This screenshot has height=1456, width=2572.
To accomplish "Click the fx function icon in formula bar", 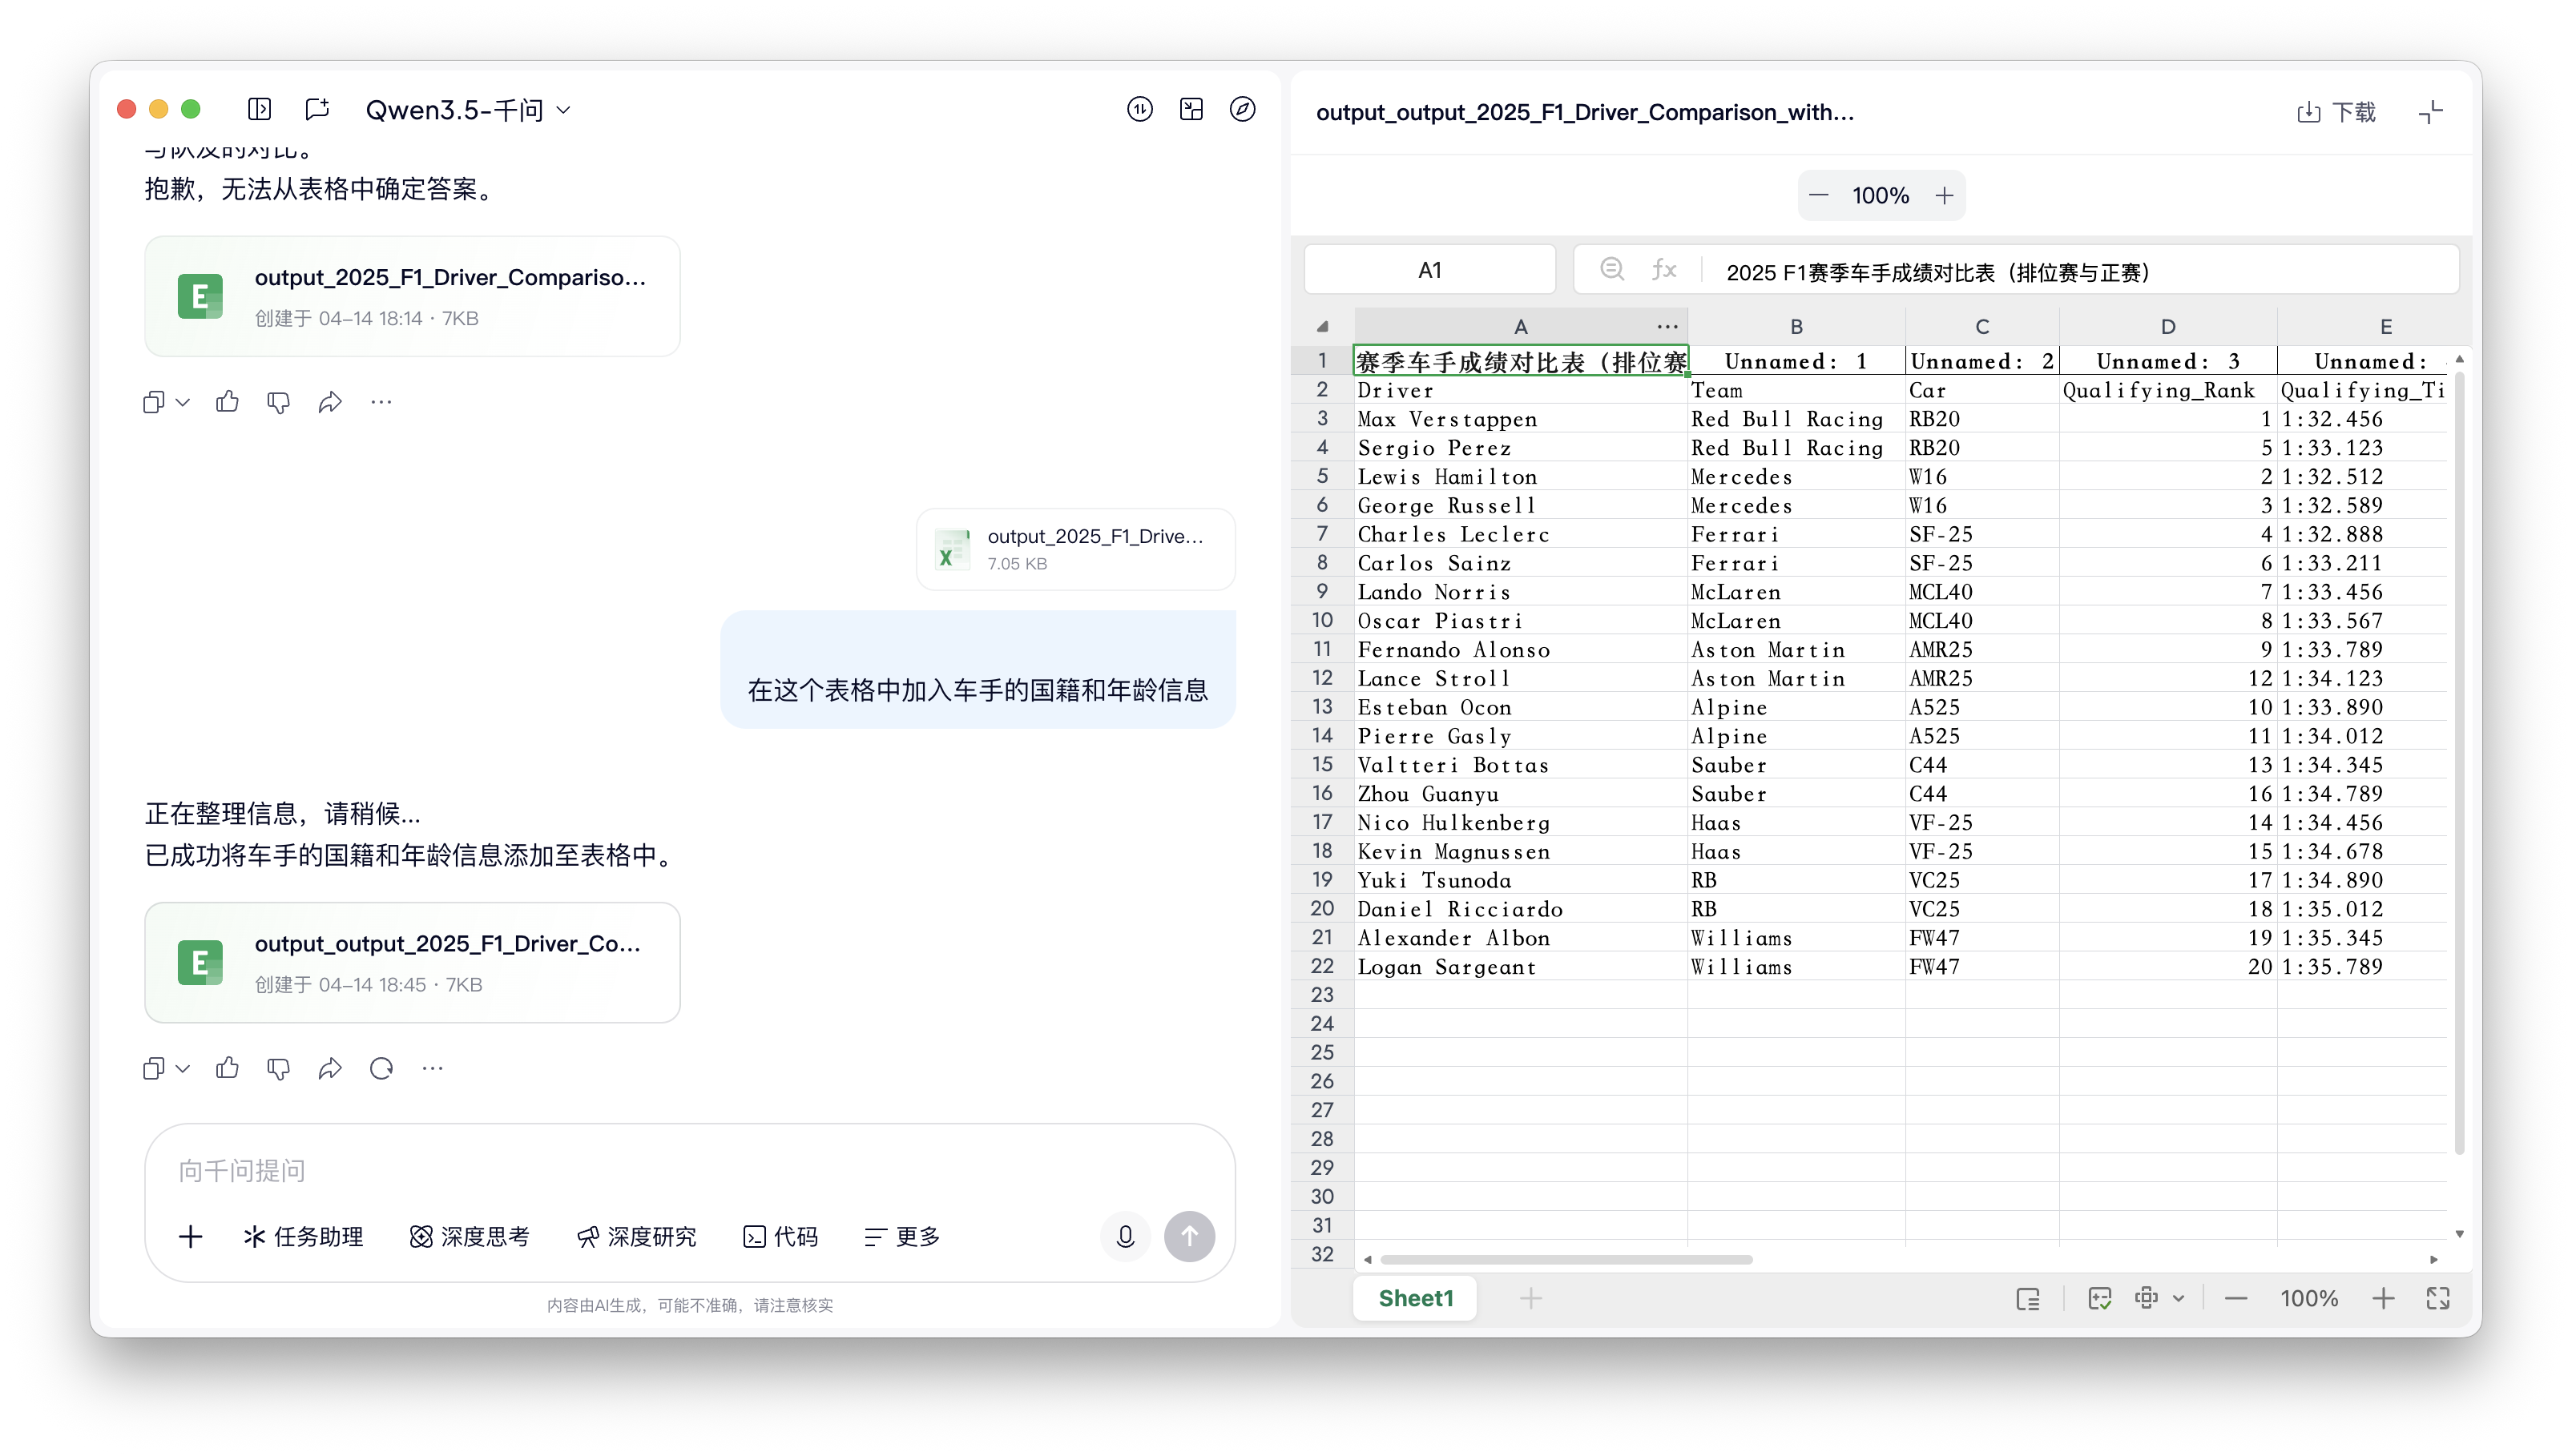I will (x=1663, y=268).
